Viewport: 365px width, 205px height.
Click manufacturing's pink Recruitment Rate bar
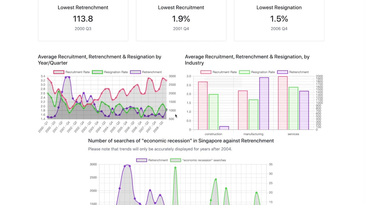[x=243, y=110]
